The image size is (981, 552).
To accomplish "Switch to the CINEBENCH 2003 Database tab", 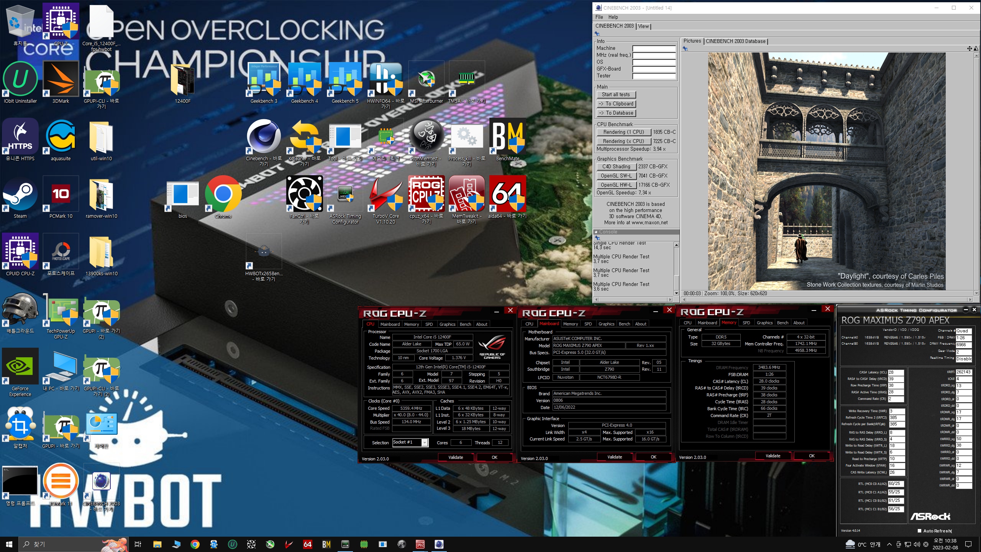I will point(735,41).
